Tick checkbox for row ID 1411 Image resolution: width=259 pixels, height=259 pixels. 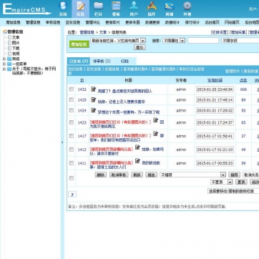coord(72,163)
